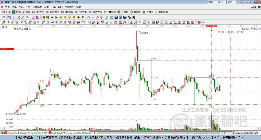This screenshot has width=261, height=140.
Task: Switch to the K线 chart view
Action: coord(26,12)
